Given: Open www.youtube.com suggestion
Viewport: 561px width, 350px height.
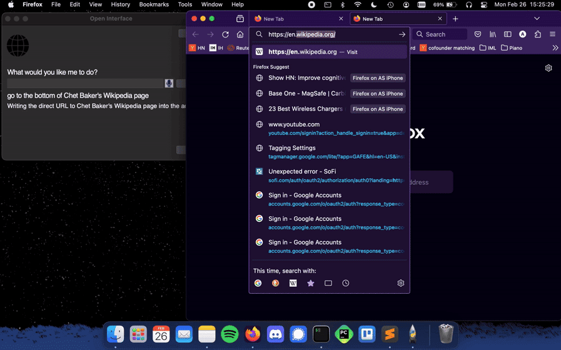Looking at the screenshot, I should click(x=329, y=128).
